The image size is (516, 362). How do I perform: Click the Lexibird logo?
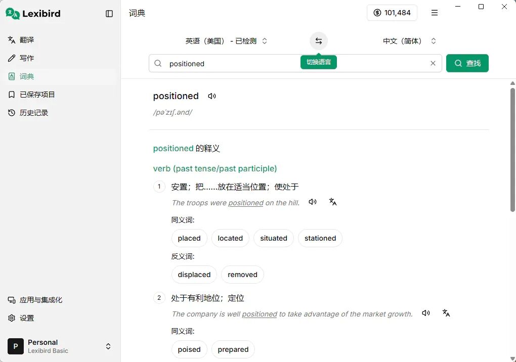coord(33,14)
